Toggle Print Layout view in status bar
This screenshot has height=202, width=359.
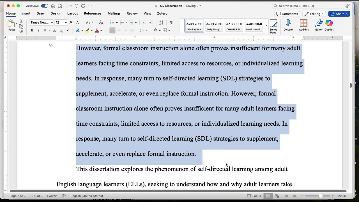pyautogui.click(x=268, y=196)
